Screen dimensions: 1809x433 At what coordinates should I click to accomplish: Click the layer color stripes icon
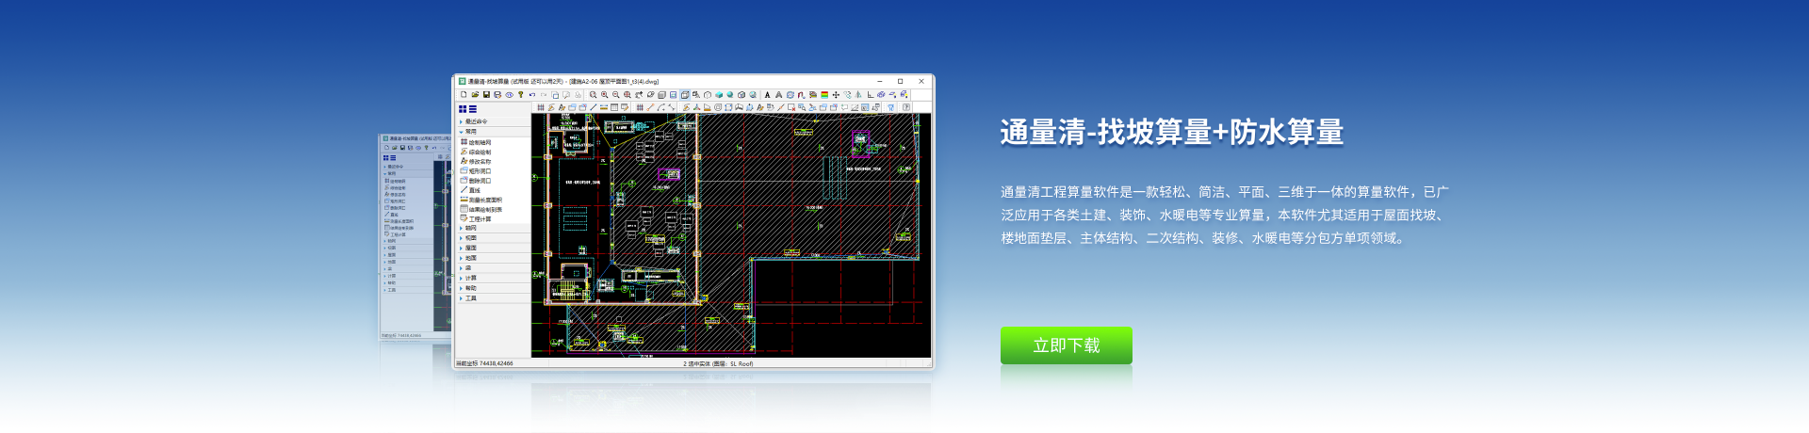click(x=824, y=95)
